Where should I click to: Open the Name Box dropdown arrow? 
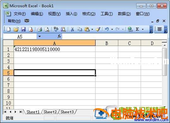click(40, 37)
